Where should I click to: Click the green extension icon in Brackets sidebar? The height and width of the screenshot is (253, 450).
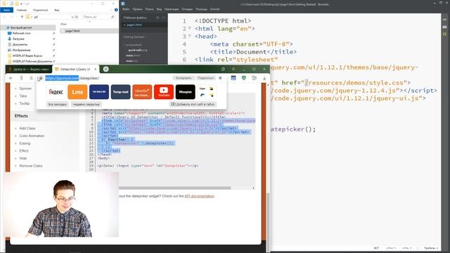[x=444, y=34]
